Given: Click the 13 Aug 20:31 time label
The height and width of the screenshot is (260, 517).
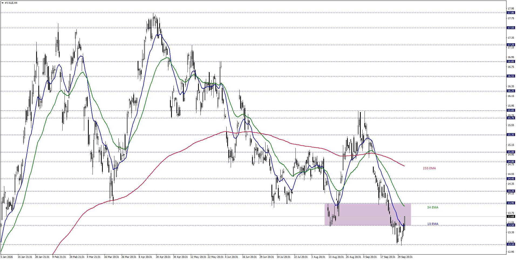Looking at the screenshot, I should (336, 257).
